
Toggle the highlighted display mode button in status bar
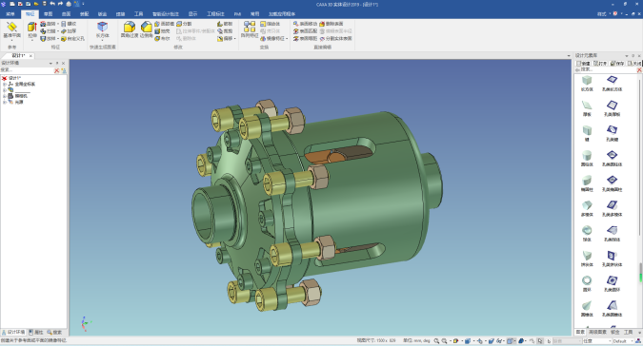(510, 340)
